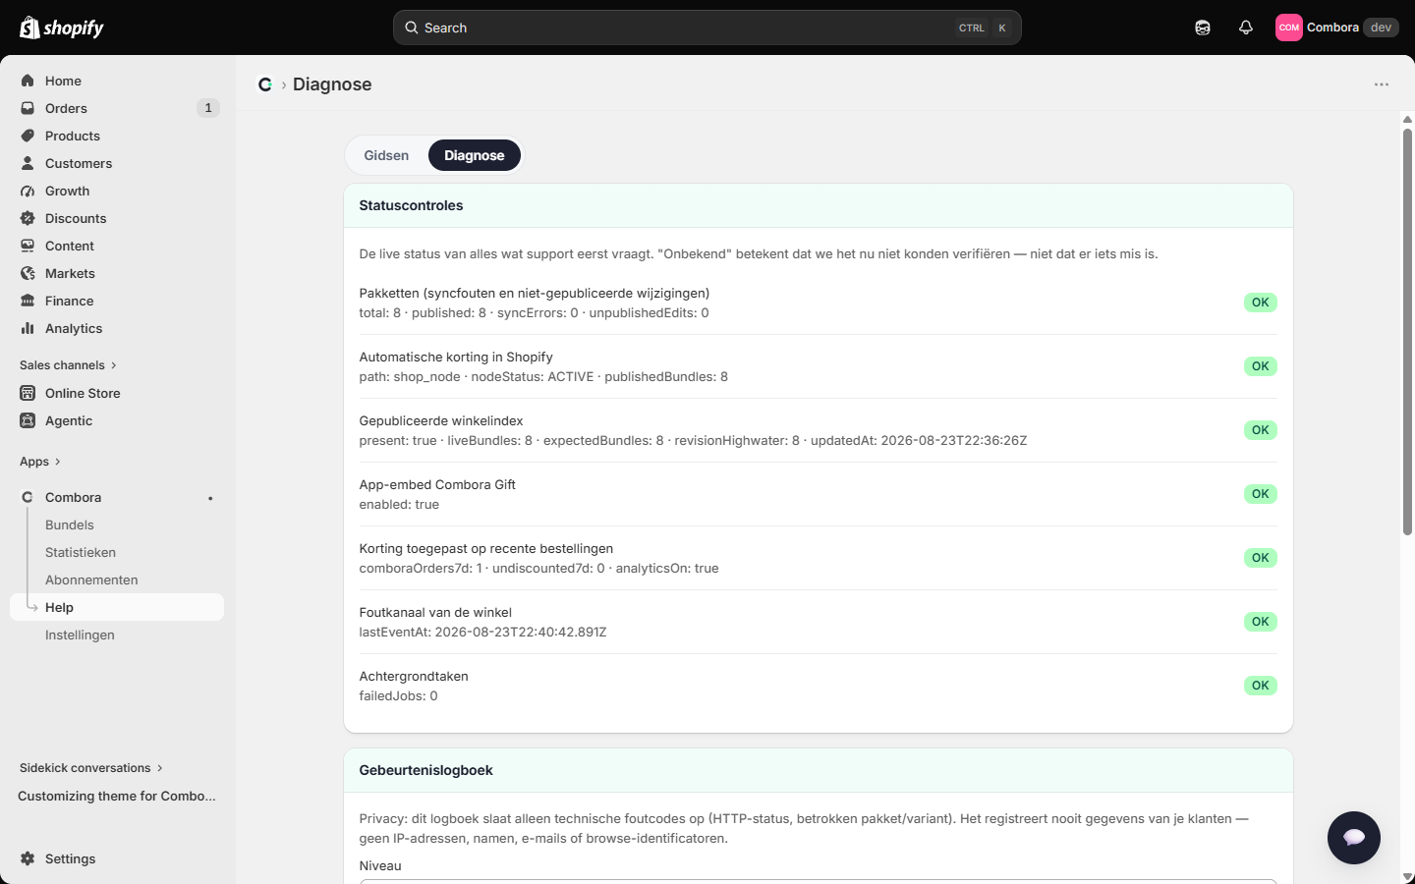
Task: Click the Orders count badge
Action: coord(208,108)
